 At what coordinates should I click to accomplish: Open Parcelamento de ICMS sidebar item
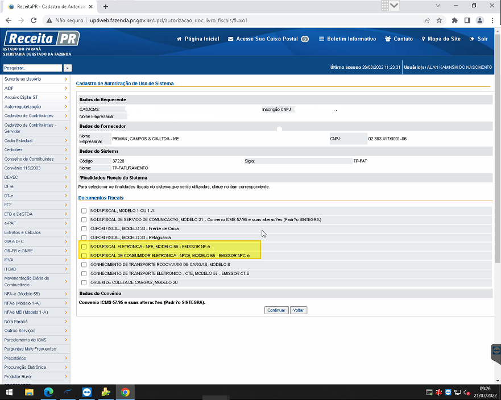tap(36, 340)
